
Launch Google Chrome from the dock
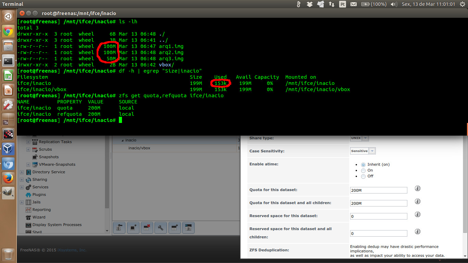click(x=8, y=31)
